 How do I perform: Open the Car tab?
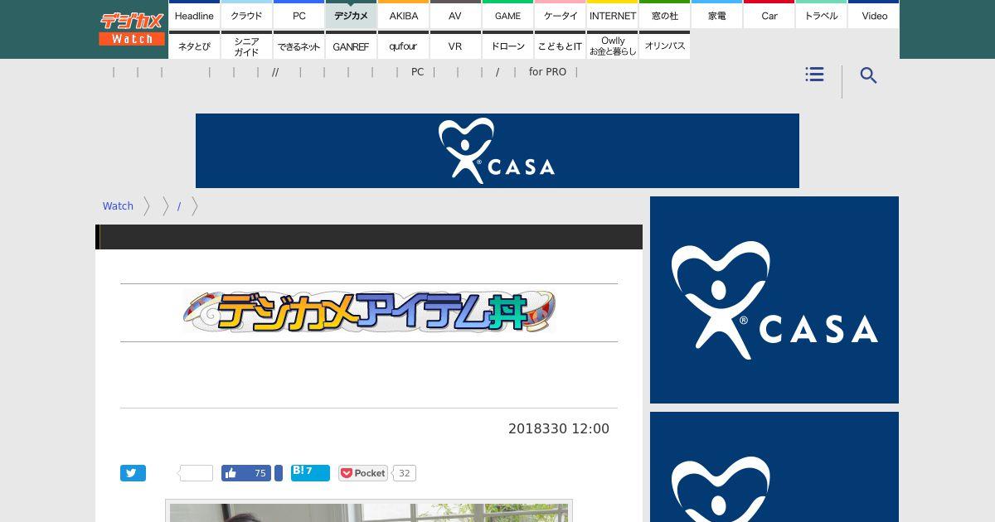[769, 15]
